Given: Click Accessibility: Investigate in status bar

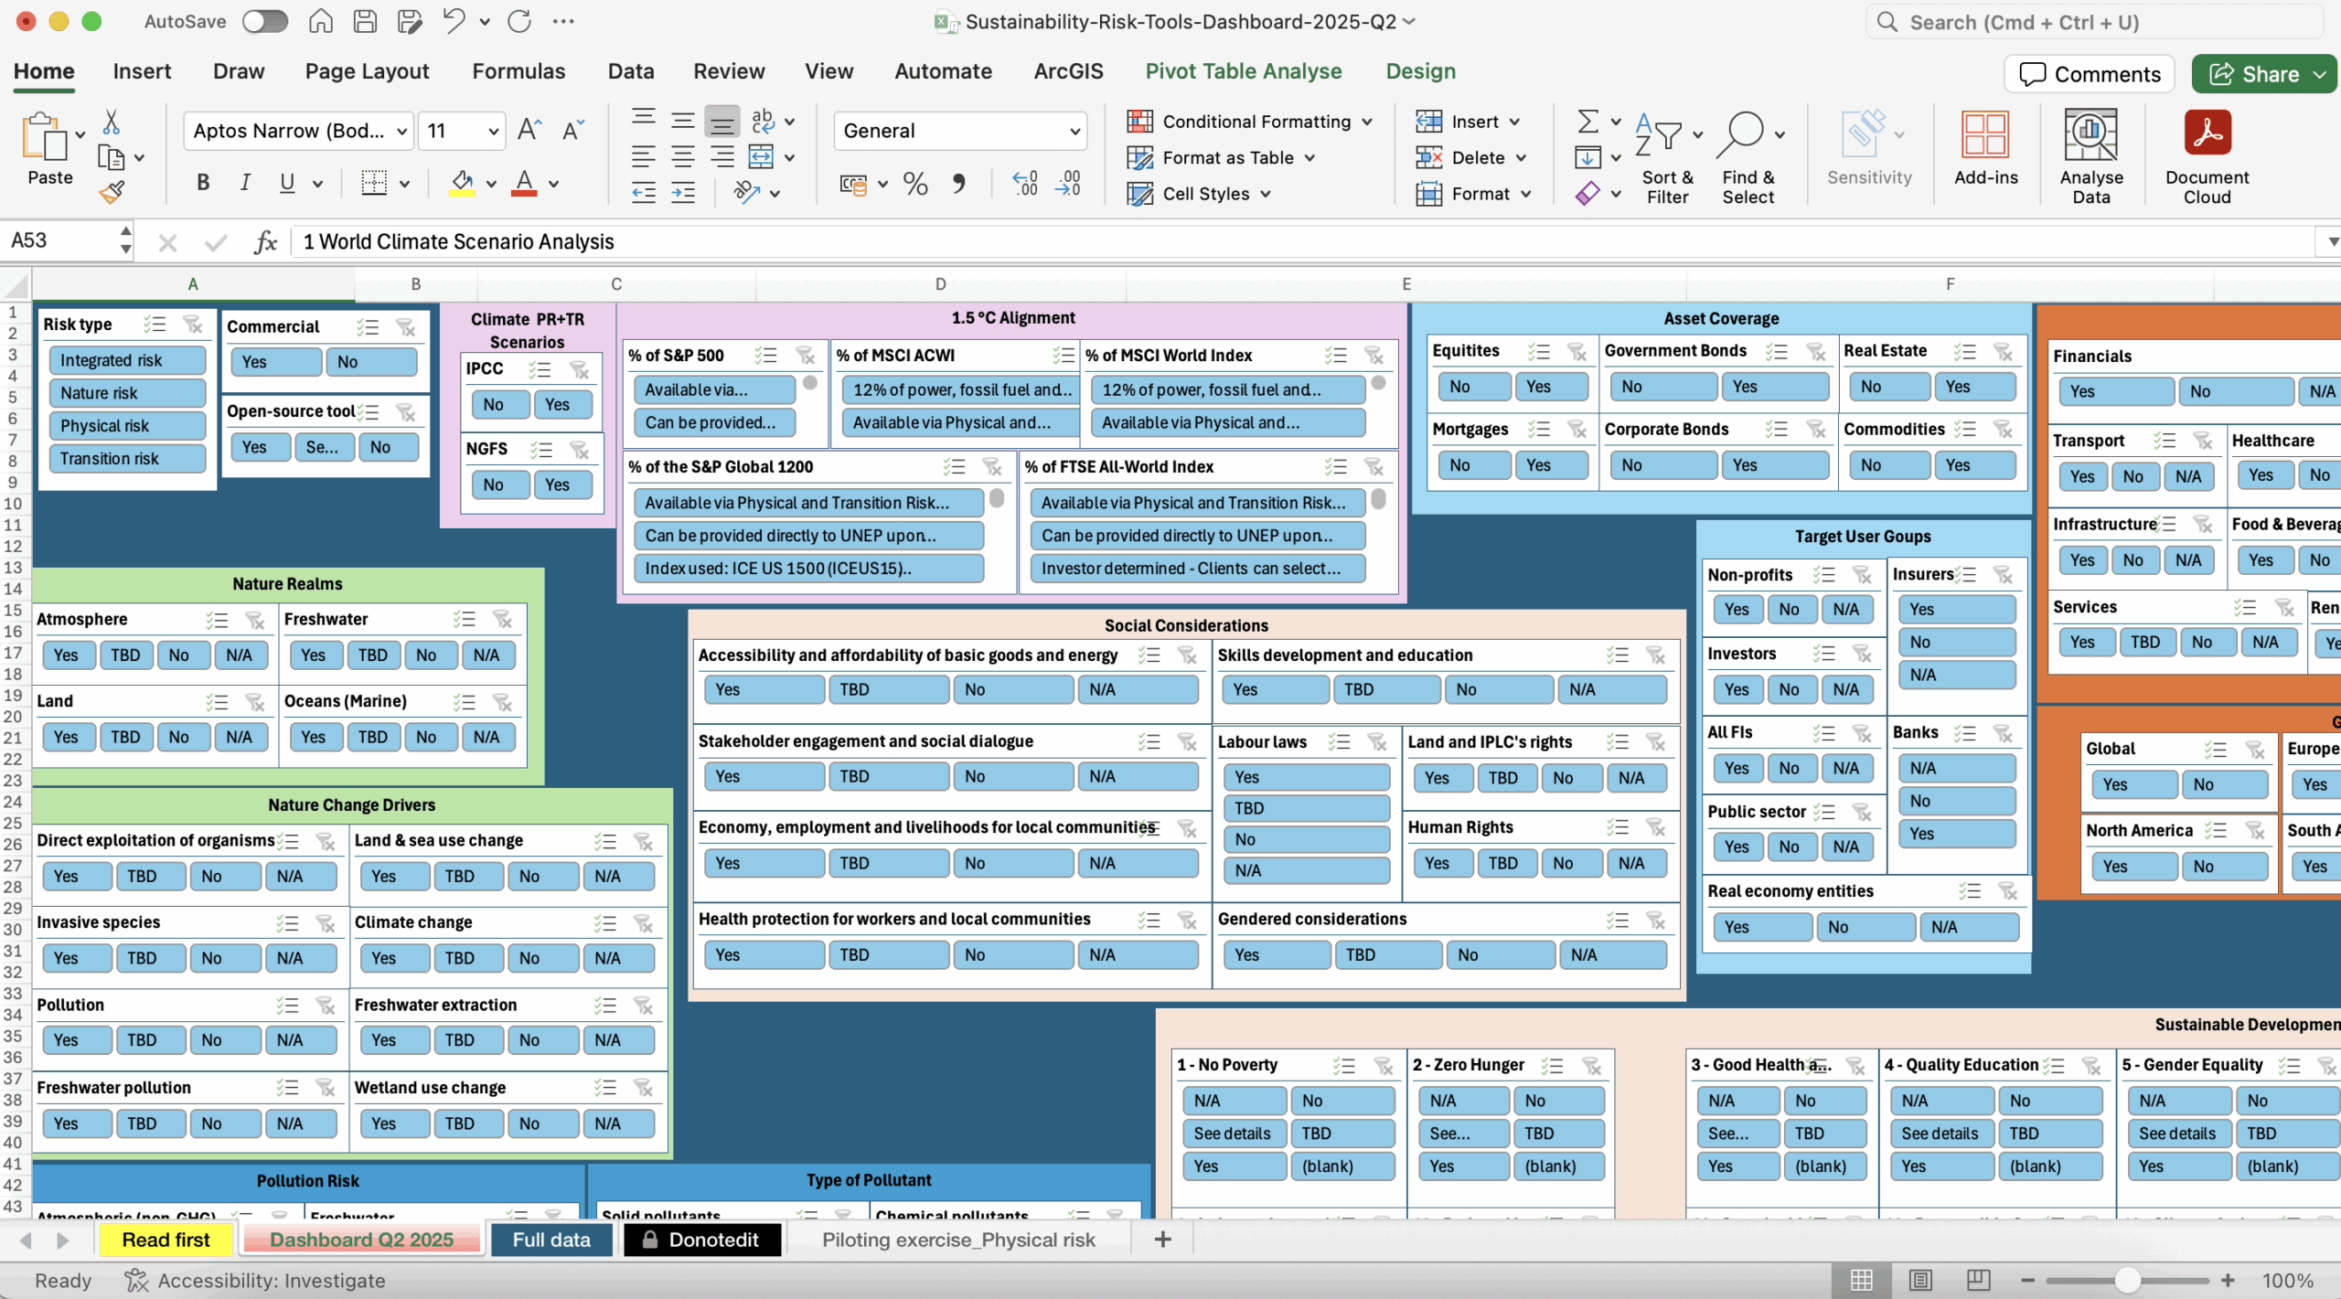Looking at the screenshot, I should click(255, 1282).
